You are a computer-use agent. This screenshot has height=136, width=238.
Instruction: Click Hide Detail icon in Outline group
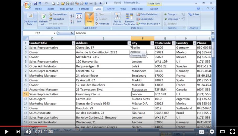click(183, 19)
